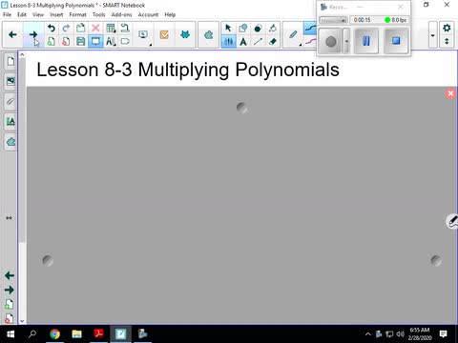Image resolution: width=458 pixels, height=343 pixels.
Task: Click the Undo arrow icon
Action: point(52,28)
